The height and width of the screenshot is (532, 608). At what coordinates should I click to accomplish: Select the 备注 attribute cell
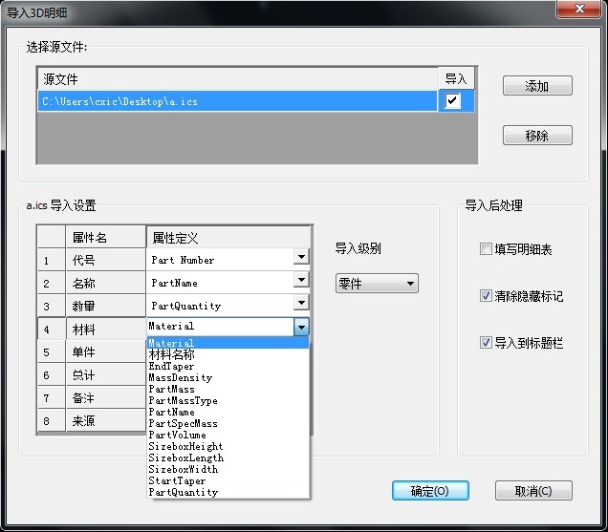[x=105, y=397]
